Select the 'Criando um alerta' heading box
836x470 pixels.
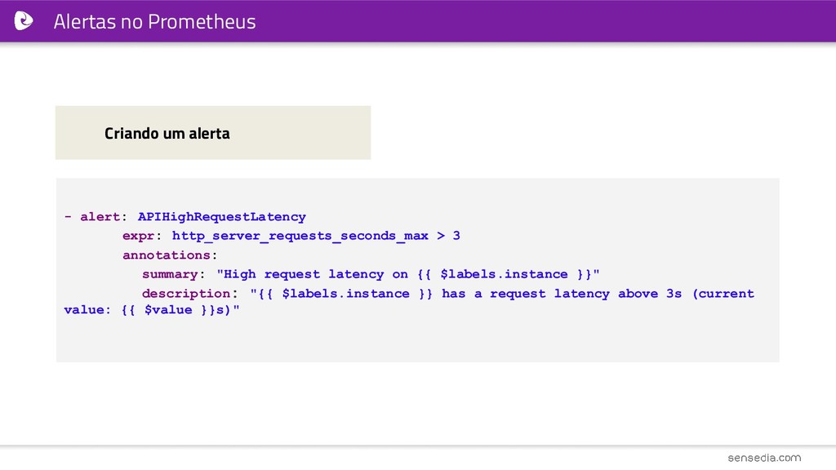213,133
